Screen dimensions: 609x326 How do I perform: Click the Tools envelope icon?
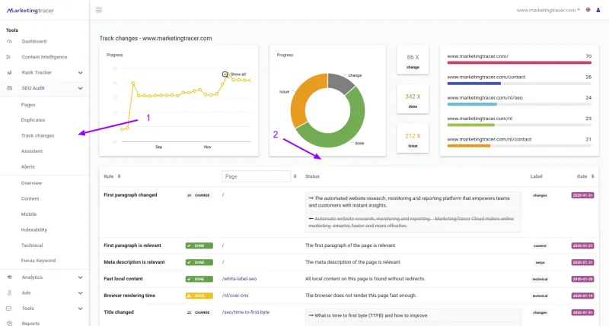(x=9, y=309)
